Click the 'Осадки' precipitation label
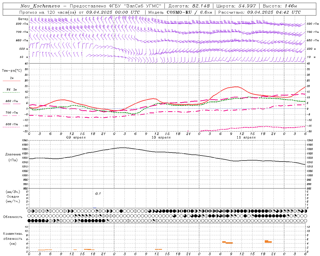Viewport: 320px width, 256px height. click(x=13, y=196)
